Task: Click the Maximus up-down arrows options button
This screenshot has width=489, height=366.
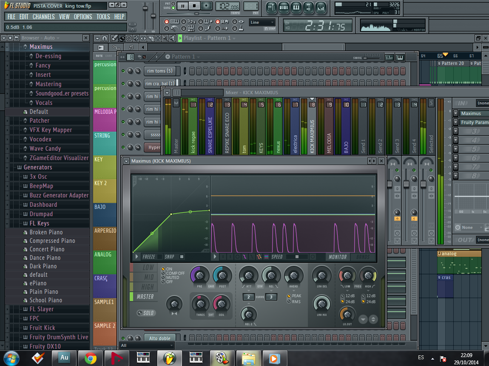Action: click(x=373, y=319)
